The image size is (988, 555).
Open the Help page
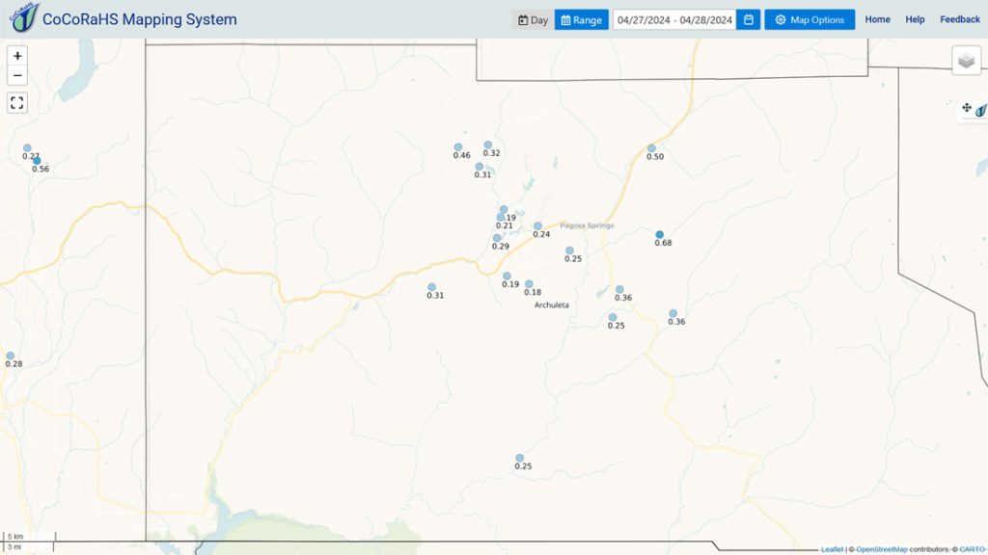[915, 19]
